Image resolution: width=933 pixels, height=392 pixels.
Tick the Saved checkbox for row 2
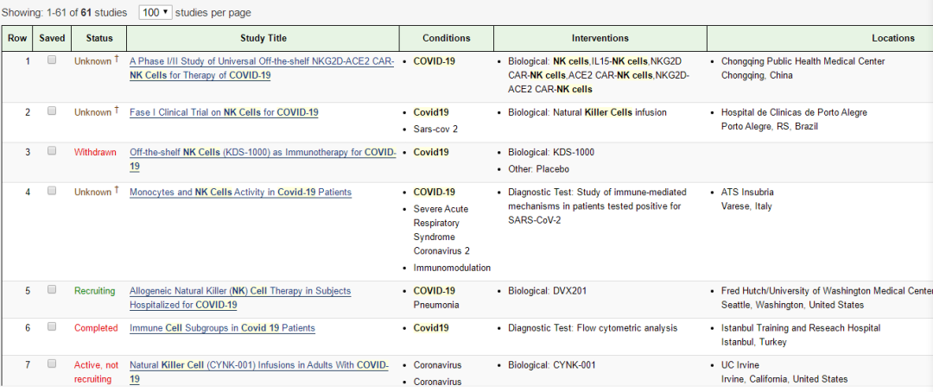click(52, 111)
